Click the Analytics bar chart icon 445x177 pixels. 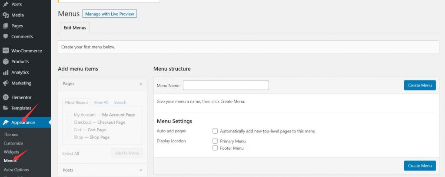(6, 72)
